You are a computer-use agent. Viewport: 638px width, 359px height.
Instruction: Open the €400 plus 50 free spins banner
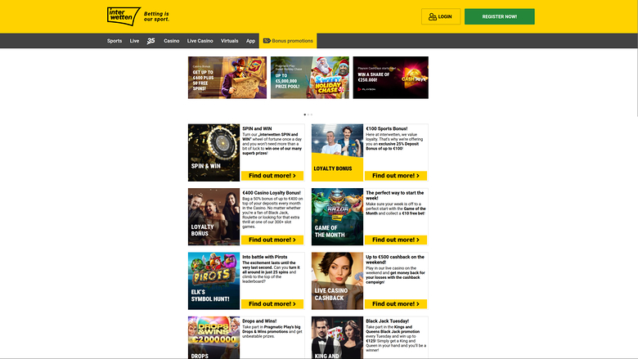pyautogui.click(x=227, y=78)
